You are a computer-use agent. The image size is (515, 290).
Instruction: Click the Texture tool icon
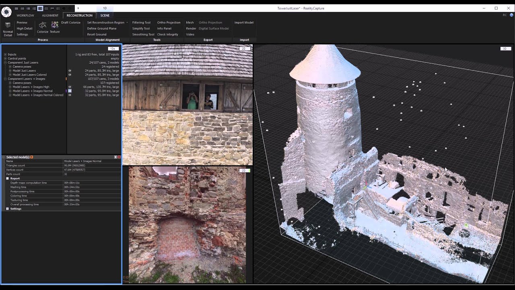coord(55,25)
